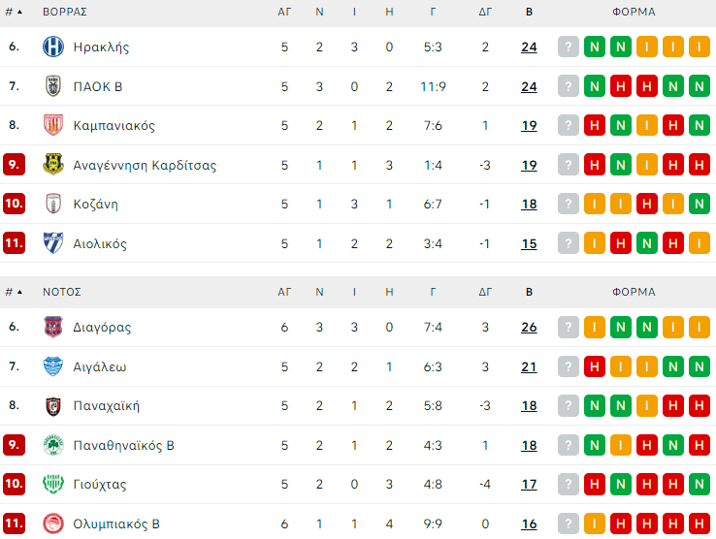The height and width of the screenshot is (539, 716).
Task: Click the Ολυμπιακός Β team logo
Action: coord(52,523)
